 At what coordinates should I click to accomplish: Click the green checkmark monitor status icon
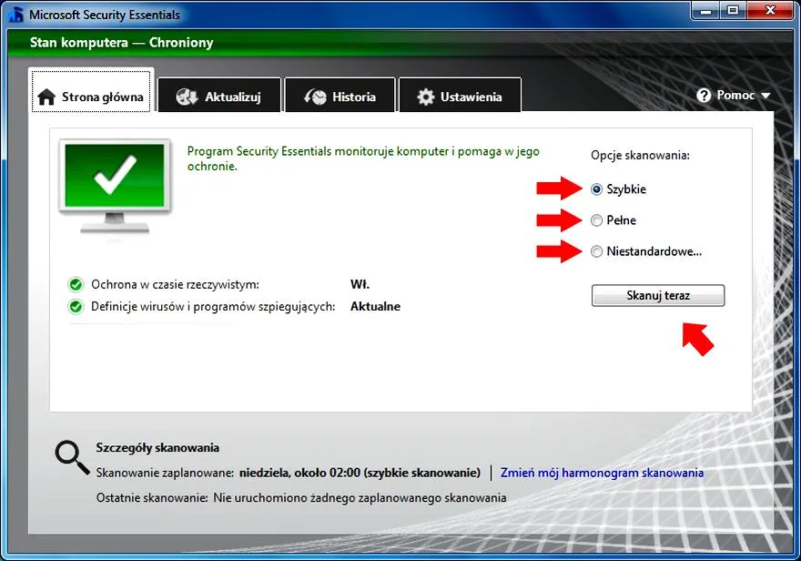[x=115, y=186]
